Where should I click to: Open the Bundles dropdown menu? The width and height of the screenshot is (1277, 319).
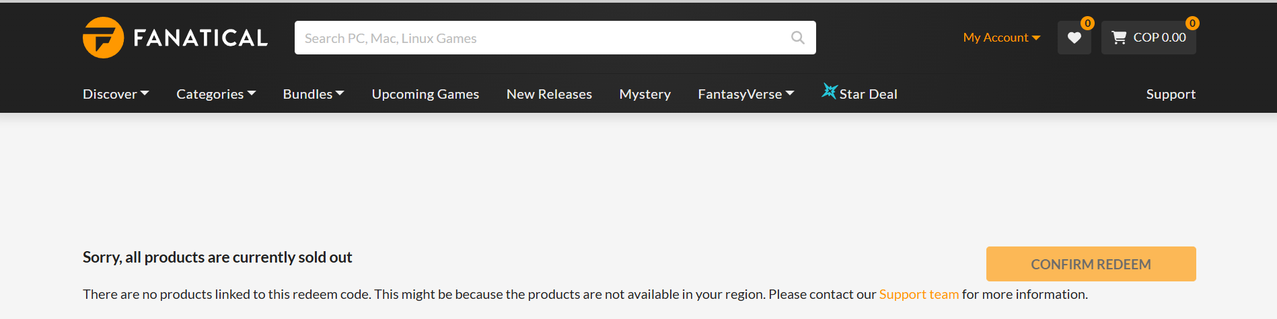314,94
